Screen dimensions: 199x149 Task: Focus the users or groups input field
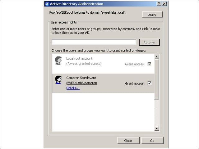click(94, 42)
